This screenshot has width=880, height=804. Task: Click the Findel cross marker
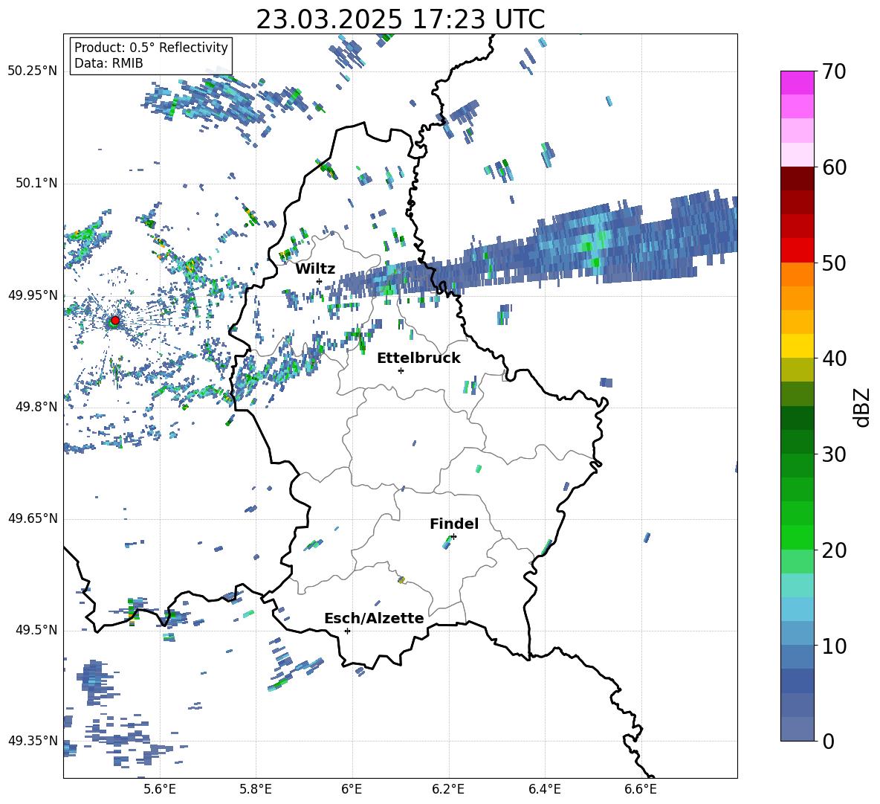click(x=453, y=537)
